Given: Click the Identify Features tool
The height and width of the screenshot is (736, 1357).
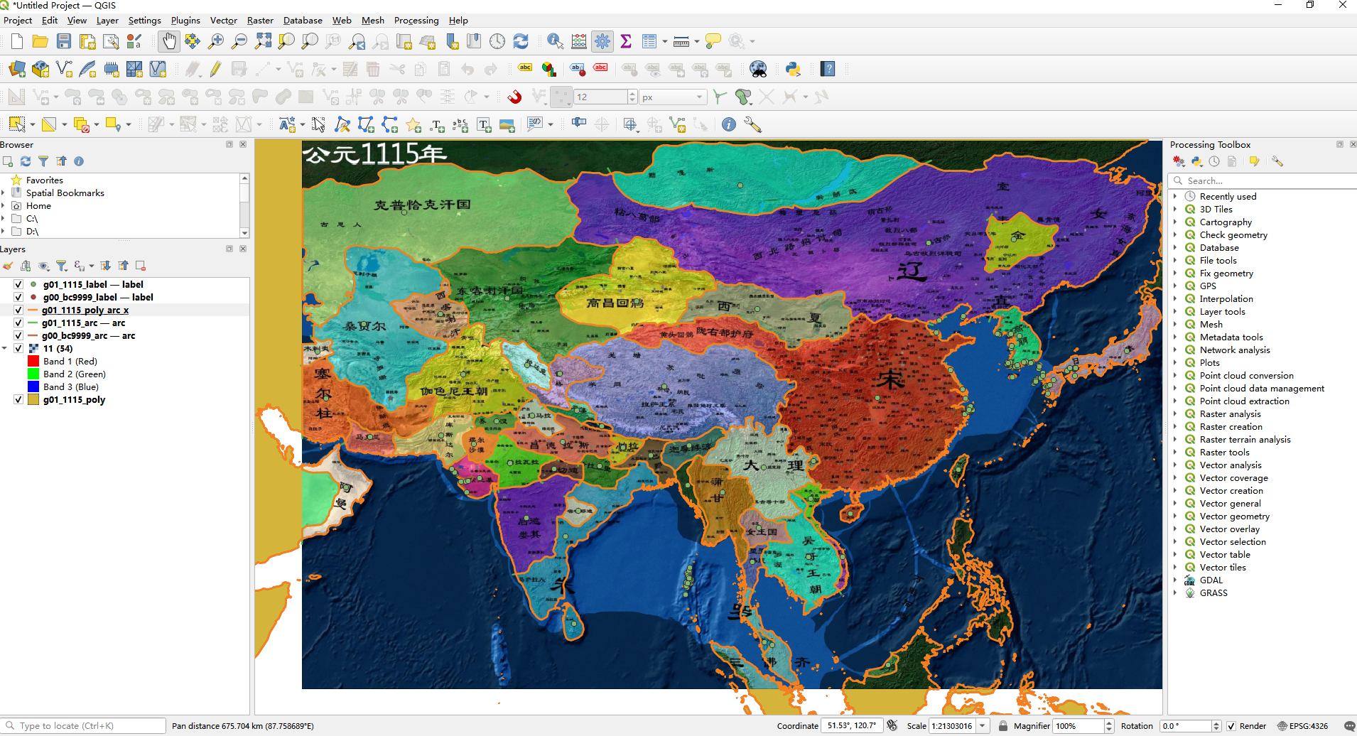Looking at the screenshot, I should pos(553,41).
